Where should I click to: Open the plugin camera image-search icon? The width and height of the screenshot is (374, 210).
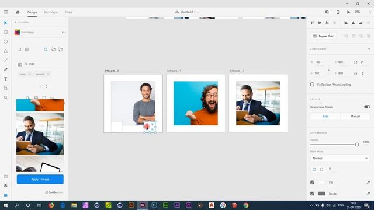point(20,64)
